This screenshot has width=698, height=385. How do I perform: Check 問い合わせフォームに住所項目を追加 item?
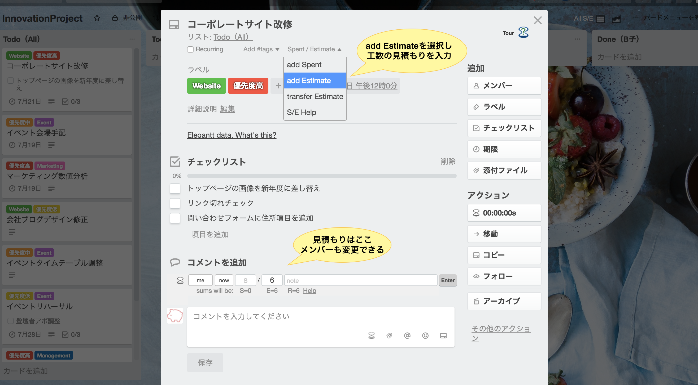175,218
